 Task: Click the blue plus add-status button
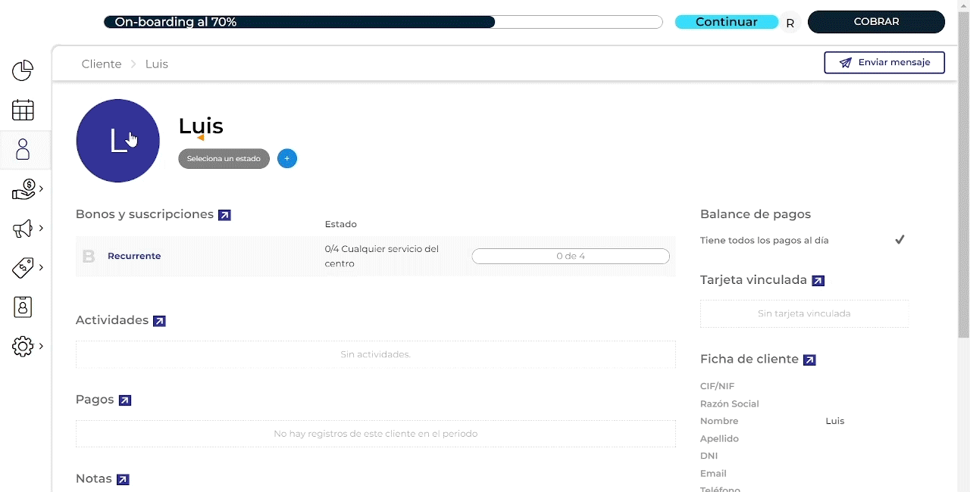point(287,159)
